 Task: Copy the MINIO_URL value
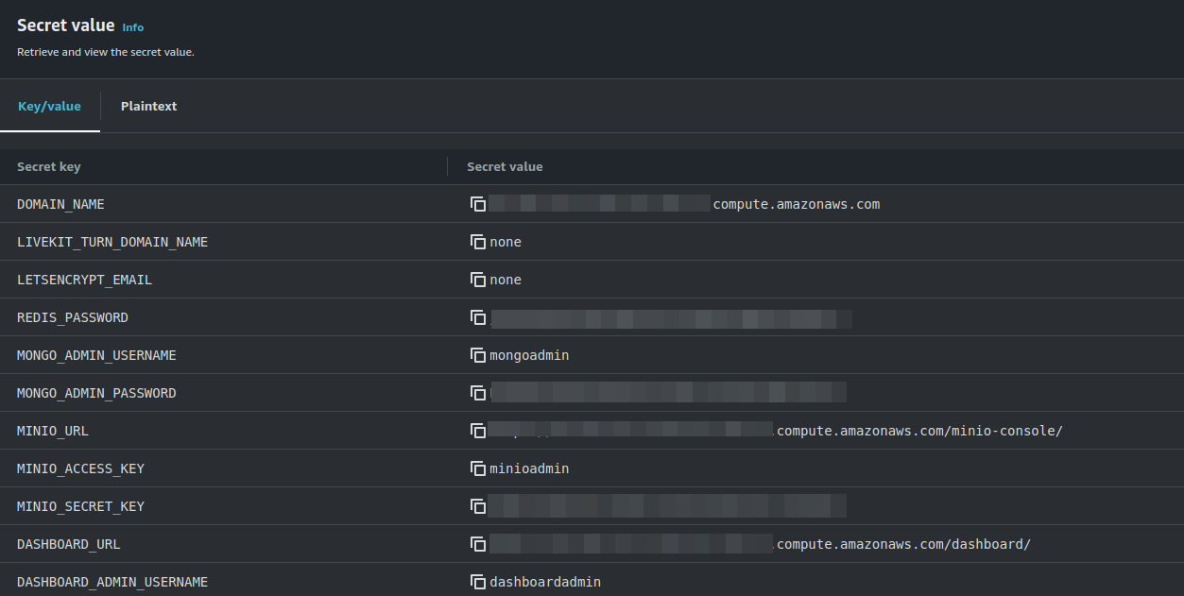point(478,431)
